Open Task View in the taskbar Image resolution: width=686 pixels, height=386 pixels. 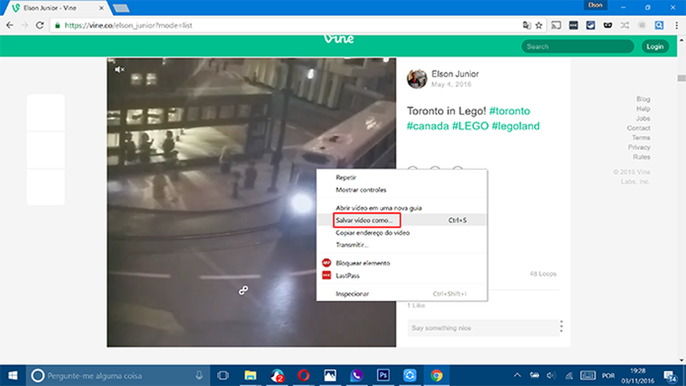point(223,376)
